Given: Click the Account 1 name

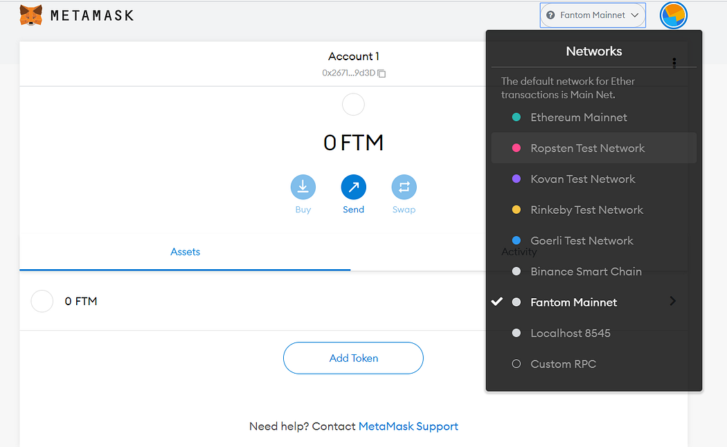Looking at the screenshot, I should (353, 57).
